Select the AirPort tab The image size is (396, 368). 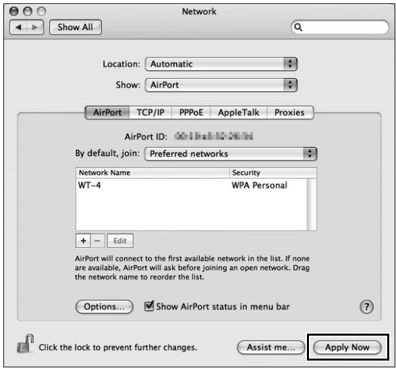point(107,113)
